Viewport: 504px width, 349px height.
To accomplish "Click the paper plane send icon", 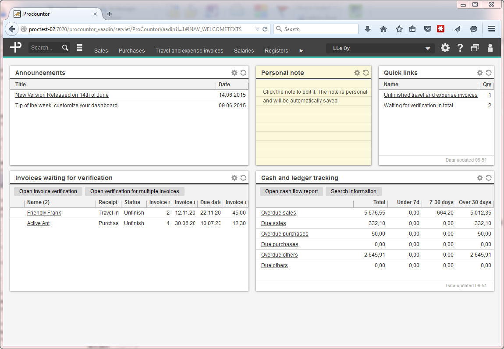I will coord(457,29).
